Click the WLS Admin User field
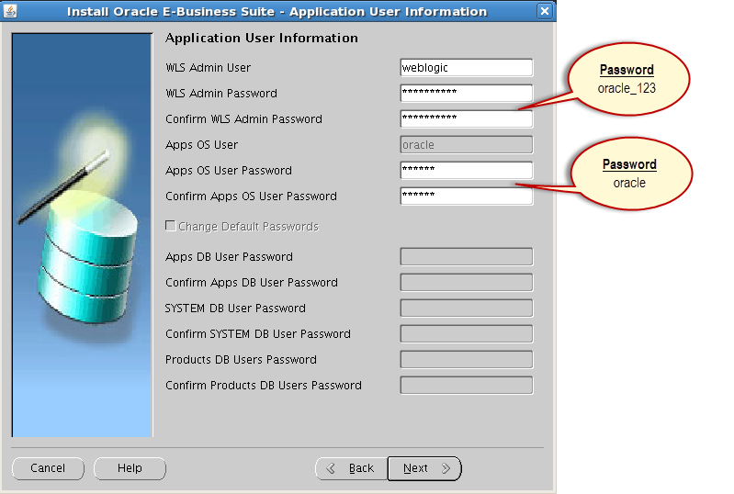Viewport: 734px width, 494px height. (467, 68)
